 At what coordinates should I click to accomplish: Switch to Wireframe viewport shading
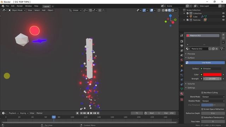(163, 10)
